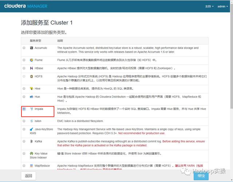Click the 'EMC Isilon is a distributed filesystem' text
233x182 pixels.
80,121
